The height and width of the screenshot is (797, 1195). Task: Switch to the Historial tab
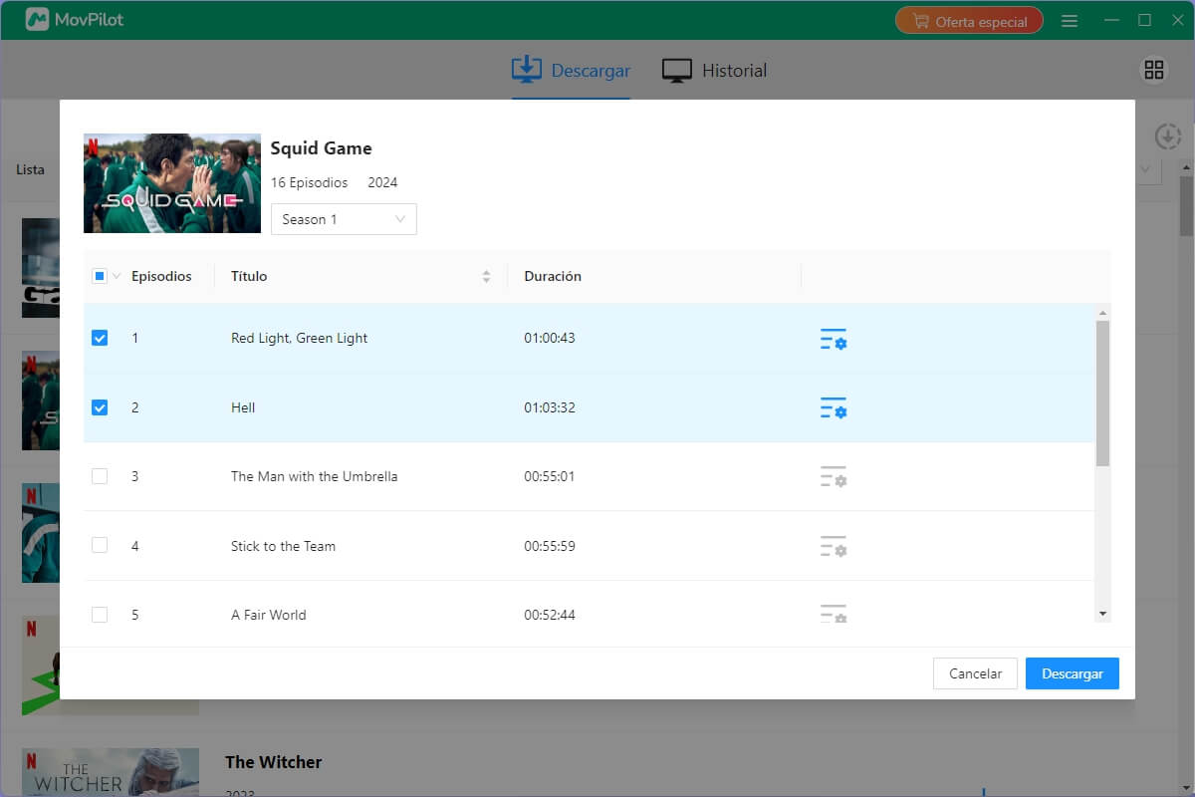pyautogui.click(x=714, y=71)
